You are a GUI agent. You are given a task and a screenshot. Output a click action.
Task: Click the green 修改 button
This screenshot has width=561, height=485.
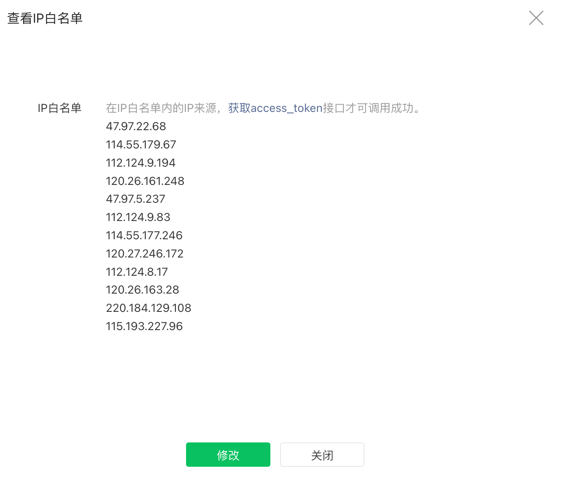pos(228,455)
